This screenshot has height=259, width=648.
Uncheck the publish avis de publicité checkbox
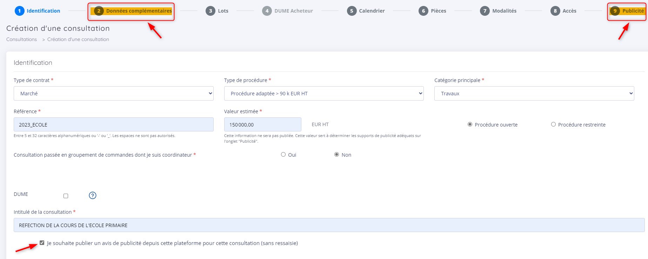point(42,243)
